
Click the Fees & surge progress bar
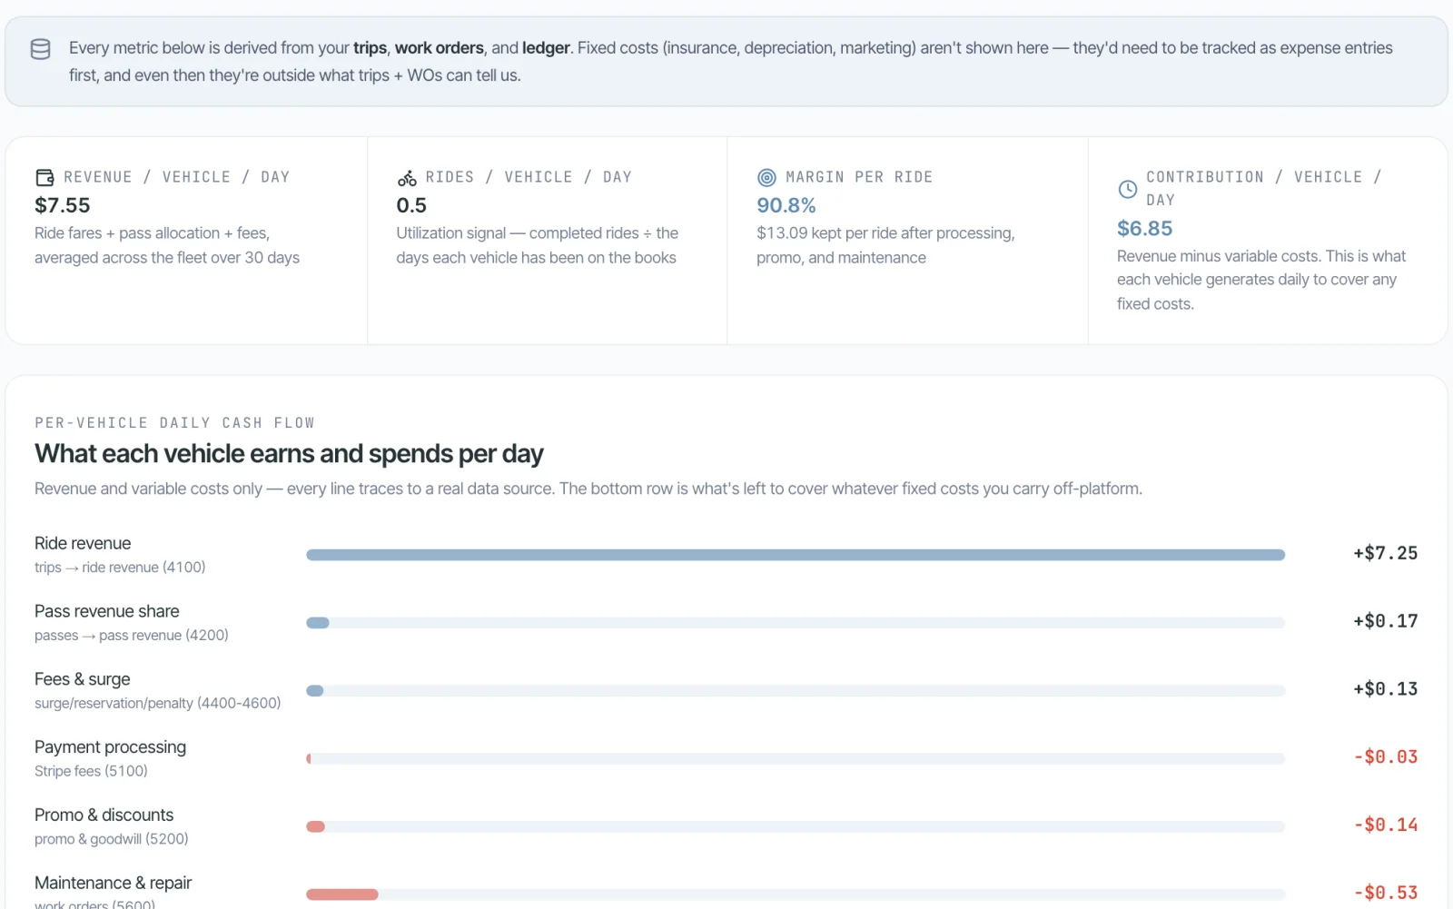pos(796,691)
